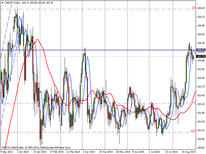Click the 104.25 price scale value
The image size is (206, 154).
(201, 43)
